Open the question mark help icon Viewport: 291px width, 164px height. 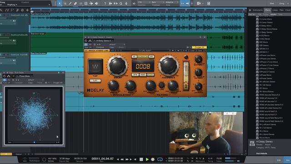[105, 3]
